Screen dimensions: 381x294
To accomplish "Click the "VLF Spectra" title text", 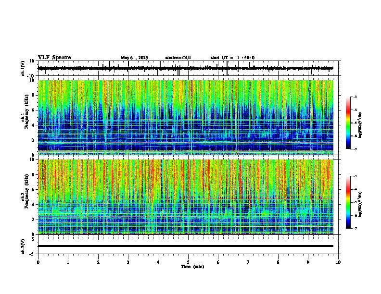I will point(54,58).
